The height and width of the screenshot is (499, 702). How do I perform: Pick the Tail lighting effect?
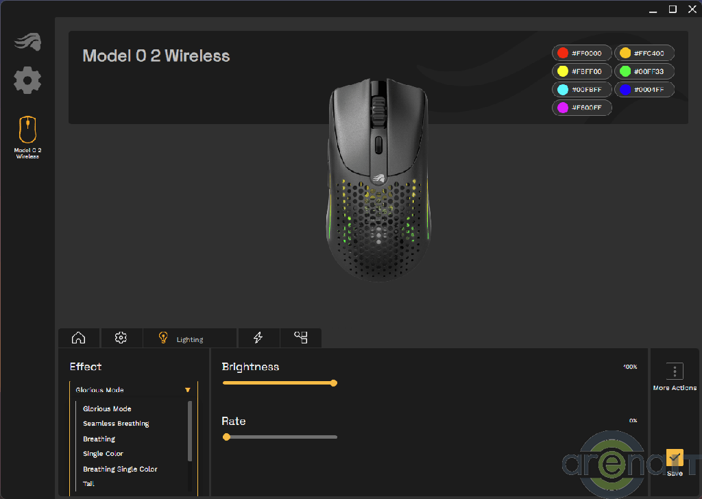pos(88,484)
